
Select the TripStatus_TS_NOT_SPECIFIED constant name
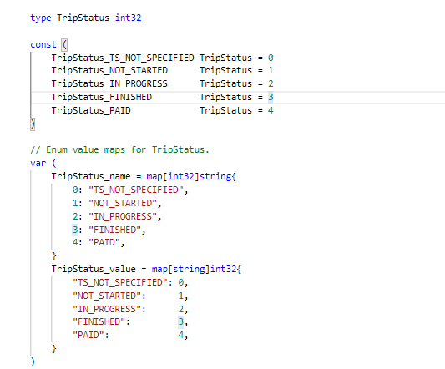tap(123, 58)
